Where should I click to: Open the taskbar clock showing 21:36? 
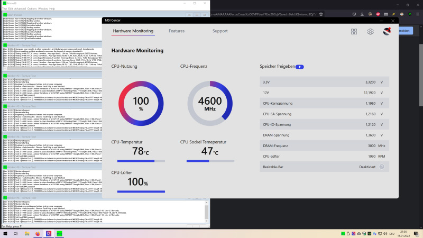(x=403, y=234)
